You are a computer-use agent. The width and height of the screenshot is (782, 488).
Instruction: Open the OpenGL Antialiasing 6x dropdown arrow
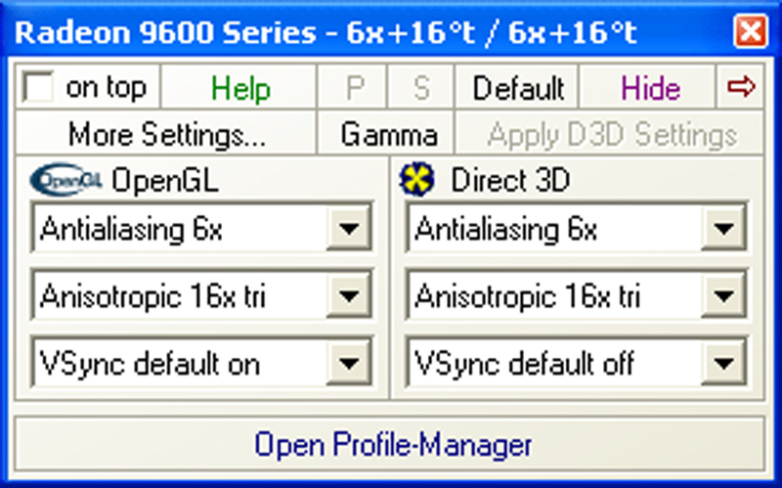[x=349, y=229]
